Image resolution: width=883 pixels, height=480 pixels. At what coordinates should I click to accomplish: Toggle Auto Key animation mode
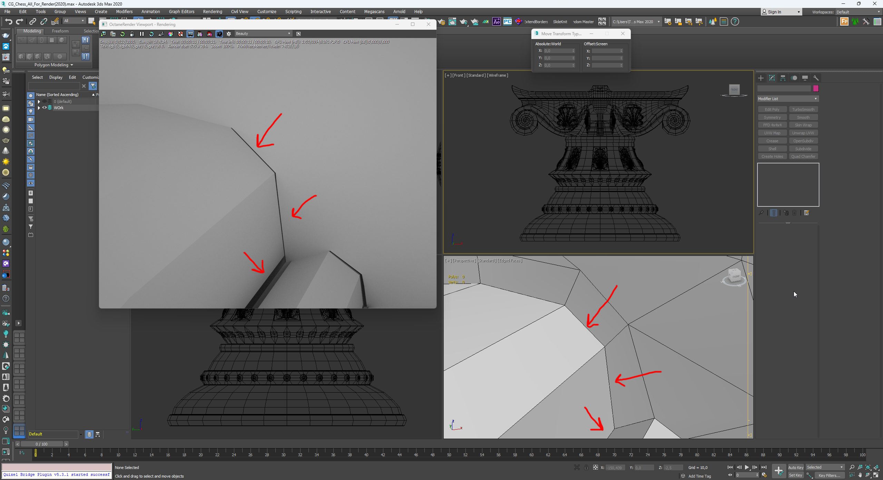tap(795, 467)
